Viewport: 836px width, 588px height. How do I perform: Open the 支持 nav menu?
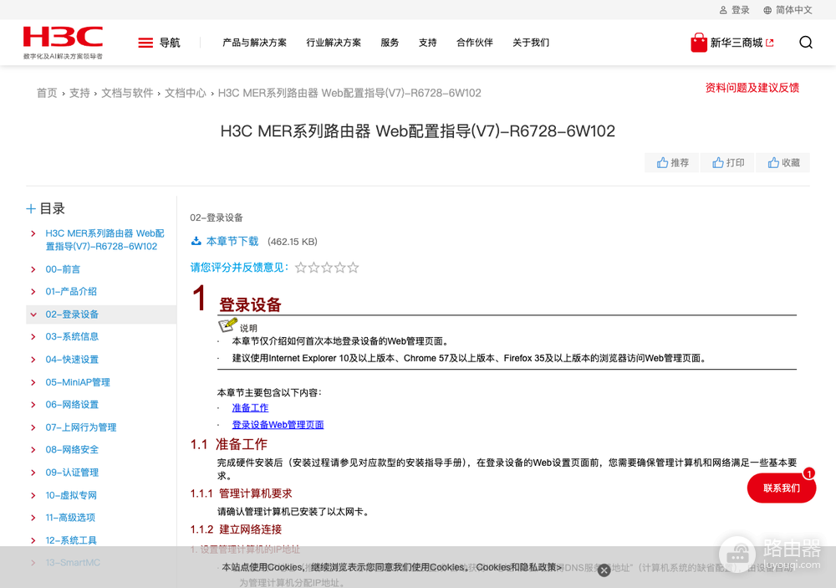(427, 43)
